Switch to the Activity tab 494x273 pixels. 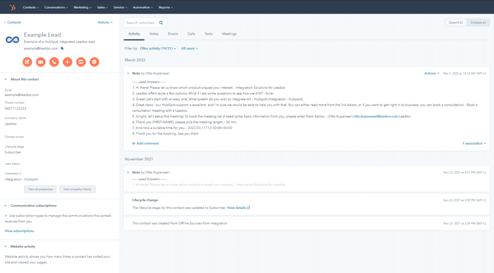pyautogui.click(x=134, y=34)
